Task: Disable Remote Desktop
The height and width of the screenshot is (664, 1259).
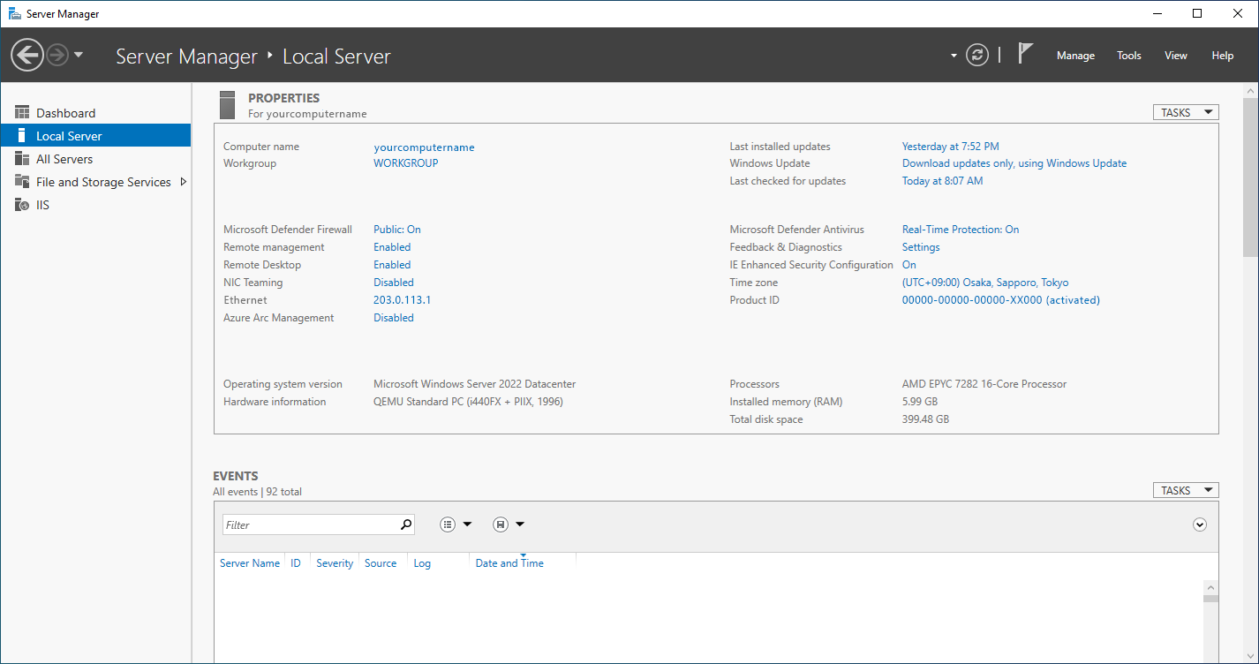Action: (x=391, y=264)
